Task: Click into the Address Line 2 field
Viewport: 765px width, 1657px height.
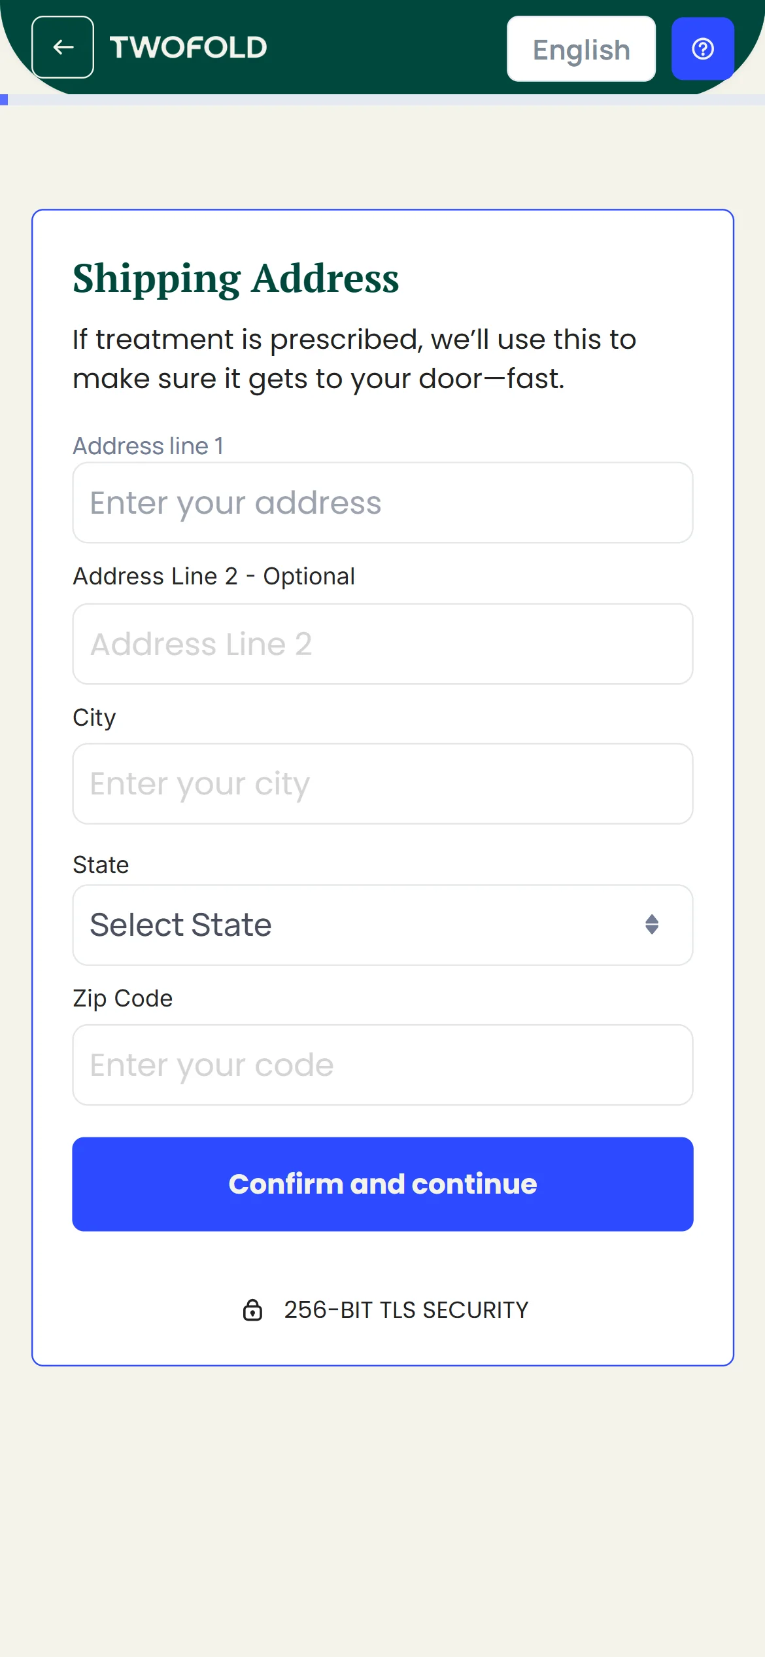Action: (x=382, y=644)
